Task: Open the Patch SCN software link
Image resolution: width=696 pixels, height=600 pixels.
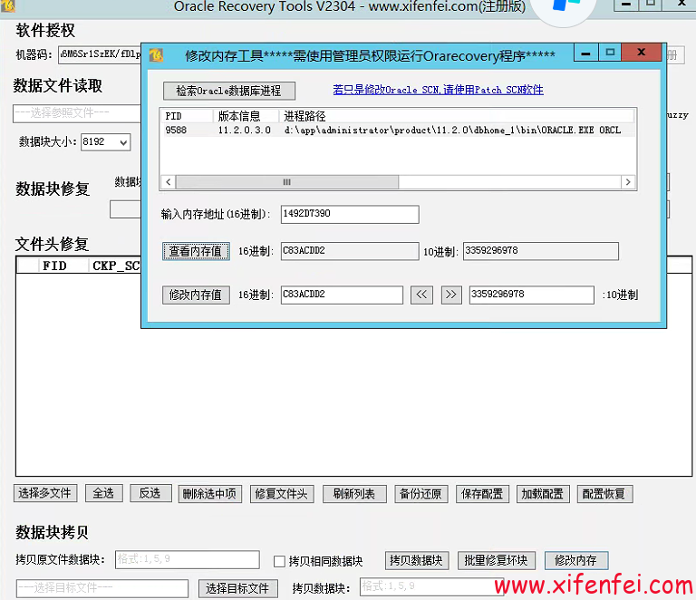Action: tap(438, 90)
